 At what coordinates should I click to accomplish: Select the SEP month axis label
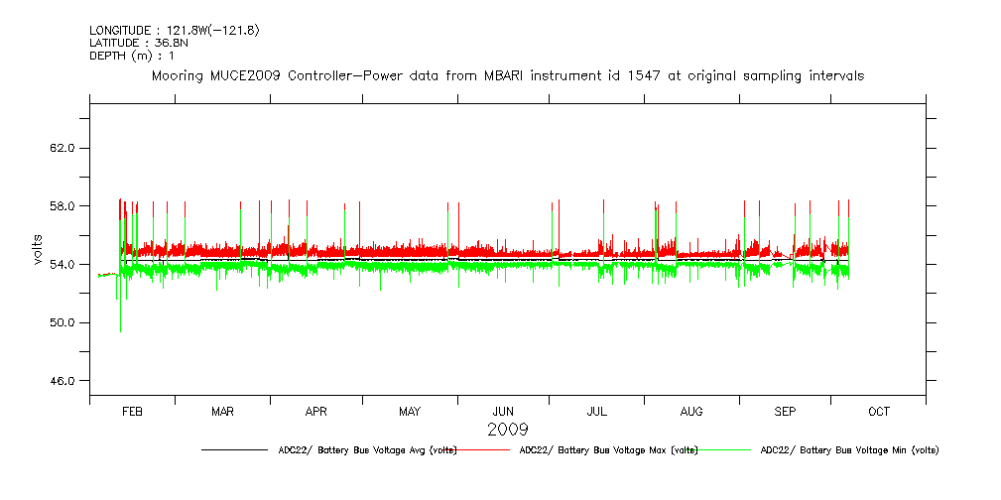click(785, 411)
